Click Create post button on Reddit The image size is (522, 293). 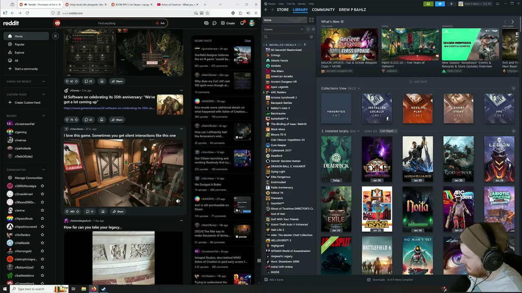(x=228, y=23)
